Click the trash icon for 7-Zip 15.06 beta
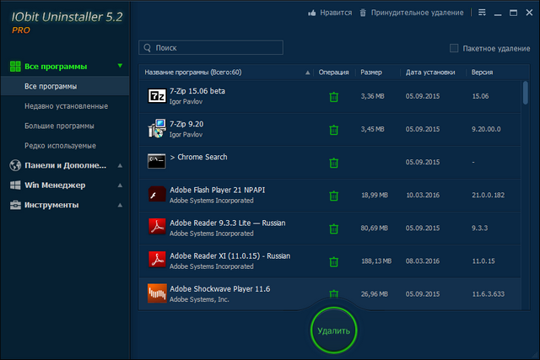 [x=333, y=97]
